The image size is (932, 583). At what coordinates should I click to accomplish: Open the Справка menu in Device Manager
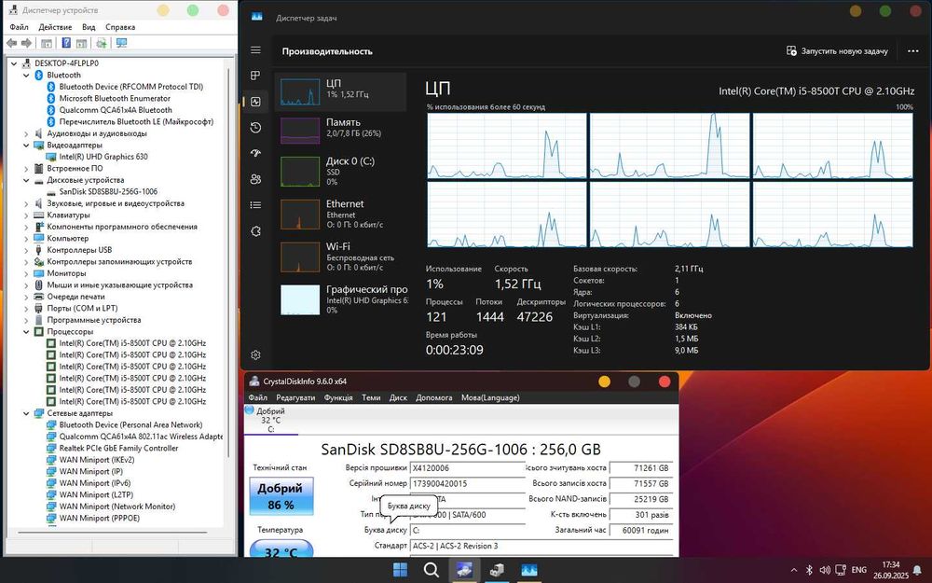[120, 27]
